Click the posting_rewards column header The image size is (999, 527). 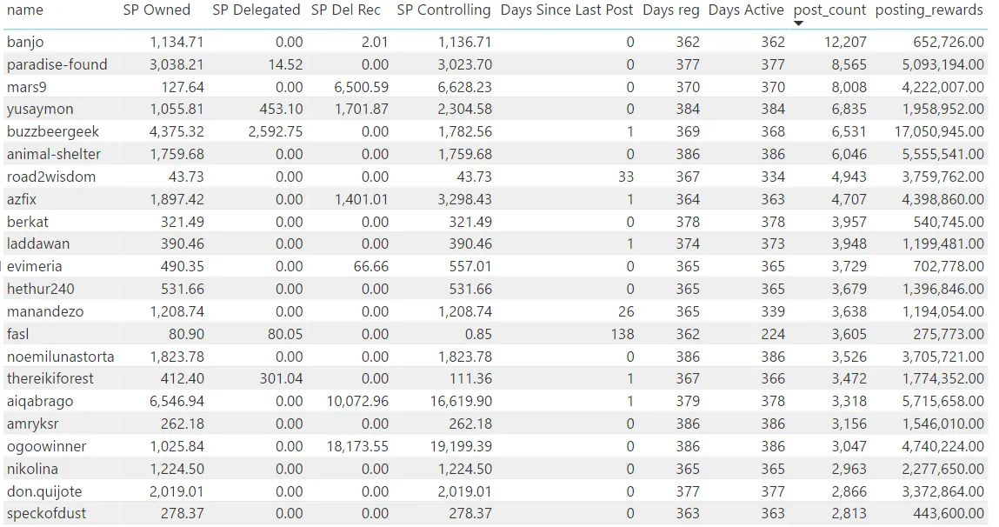[x=929, y=10]
